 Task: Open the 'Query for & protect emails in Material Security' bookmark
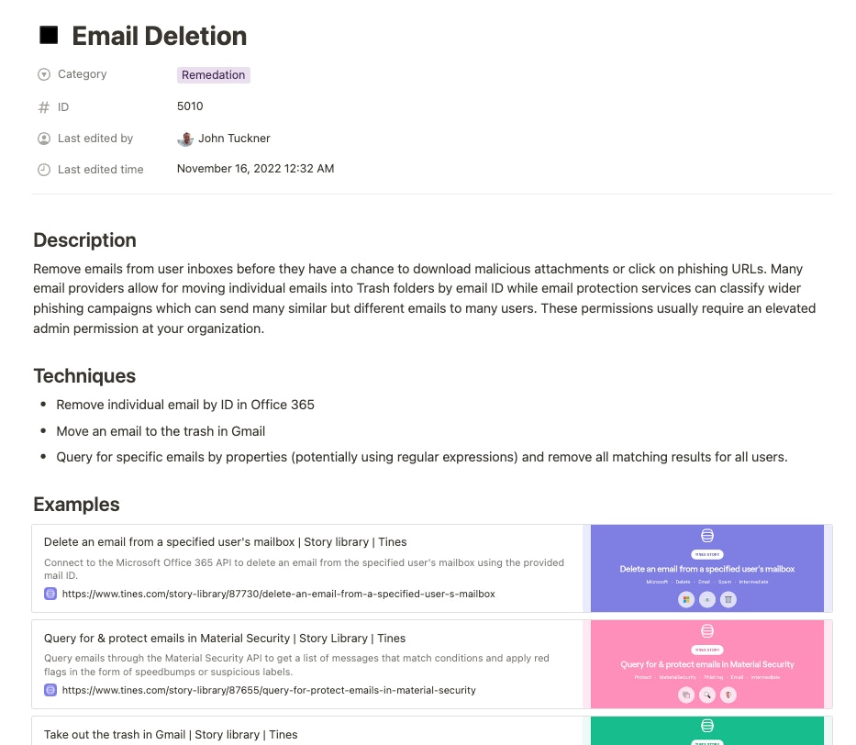[x=225, y=639]
